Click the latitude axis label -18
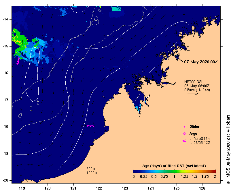This screenshot has height=193, width=233. coord(5,127)
